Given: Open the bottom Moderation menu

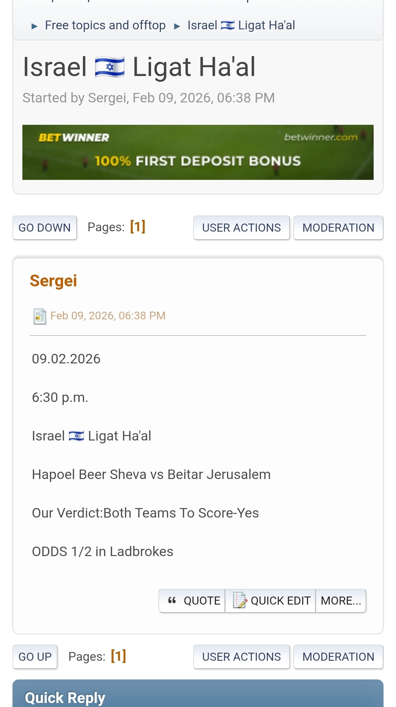Looking at the screenshot, I should point(338,657).
